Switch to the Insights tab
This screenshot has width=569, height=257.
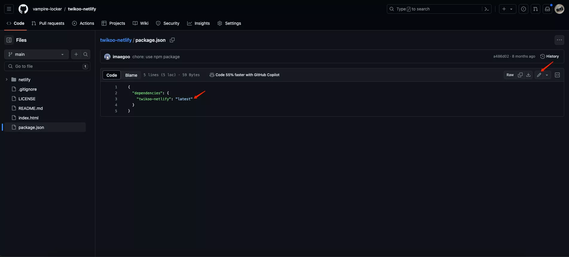pos(199,23)
